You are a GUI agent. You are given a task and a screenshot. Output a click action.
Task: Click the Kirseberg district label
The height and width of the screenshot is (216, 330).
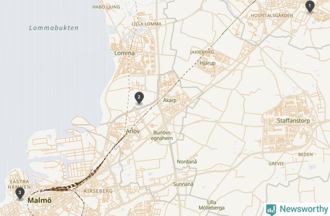click(98, 191)
